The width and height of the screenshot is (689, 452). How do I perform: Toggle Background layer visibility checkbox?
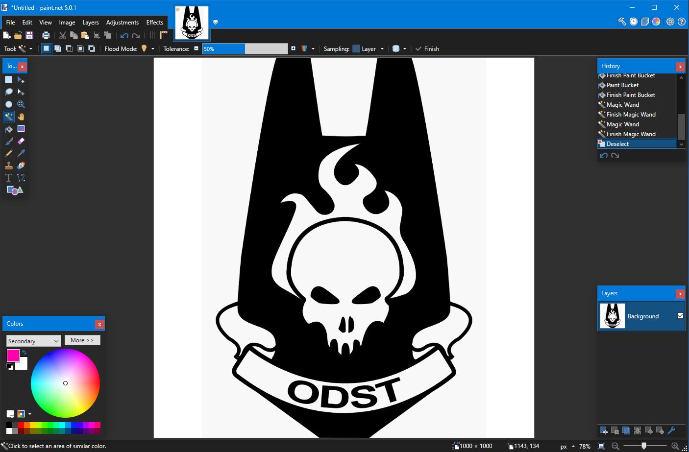click(680, 316)
